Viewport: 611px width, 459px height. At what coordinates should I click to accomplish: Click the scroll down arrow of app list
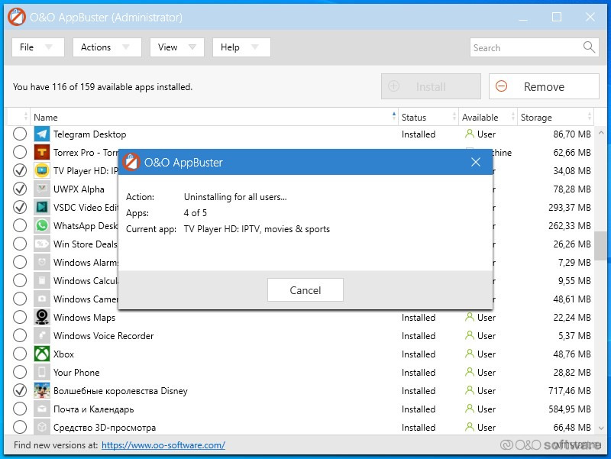pos(601,428)
